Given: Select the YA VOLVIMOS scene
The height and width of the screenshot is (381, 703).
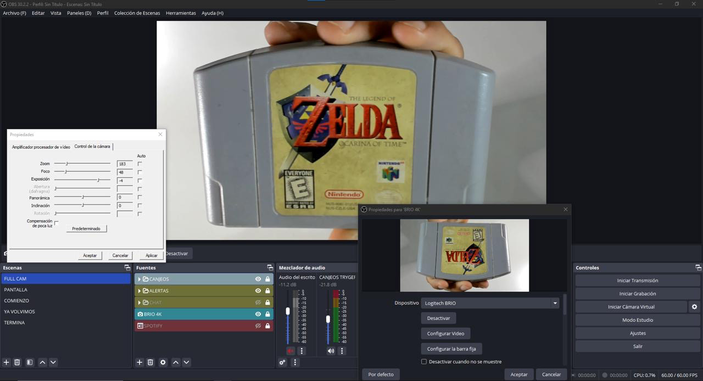Looking at the screenshot, I should pyautogui.click(x=66, y=312).
